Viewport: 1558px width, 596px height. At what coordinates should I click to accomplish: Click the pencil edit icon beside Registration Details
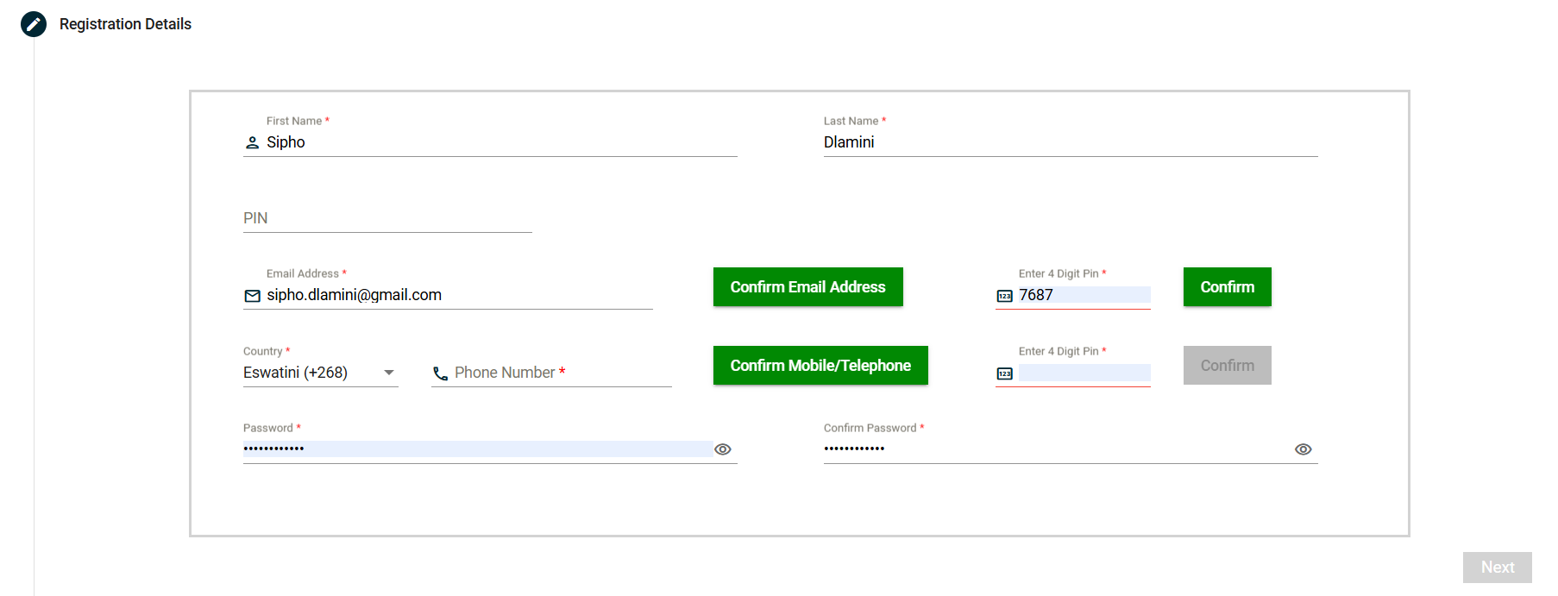(34, 24)
